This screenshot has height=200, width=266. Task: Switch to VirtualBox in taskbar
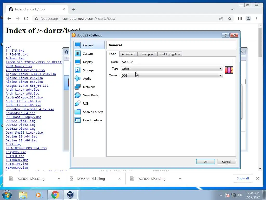(70, 195)
